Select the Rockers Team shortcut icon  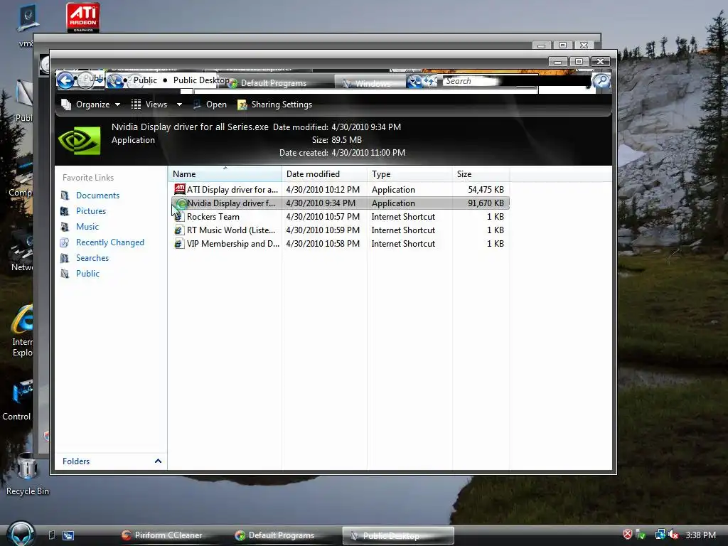tap(180, 217)
